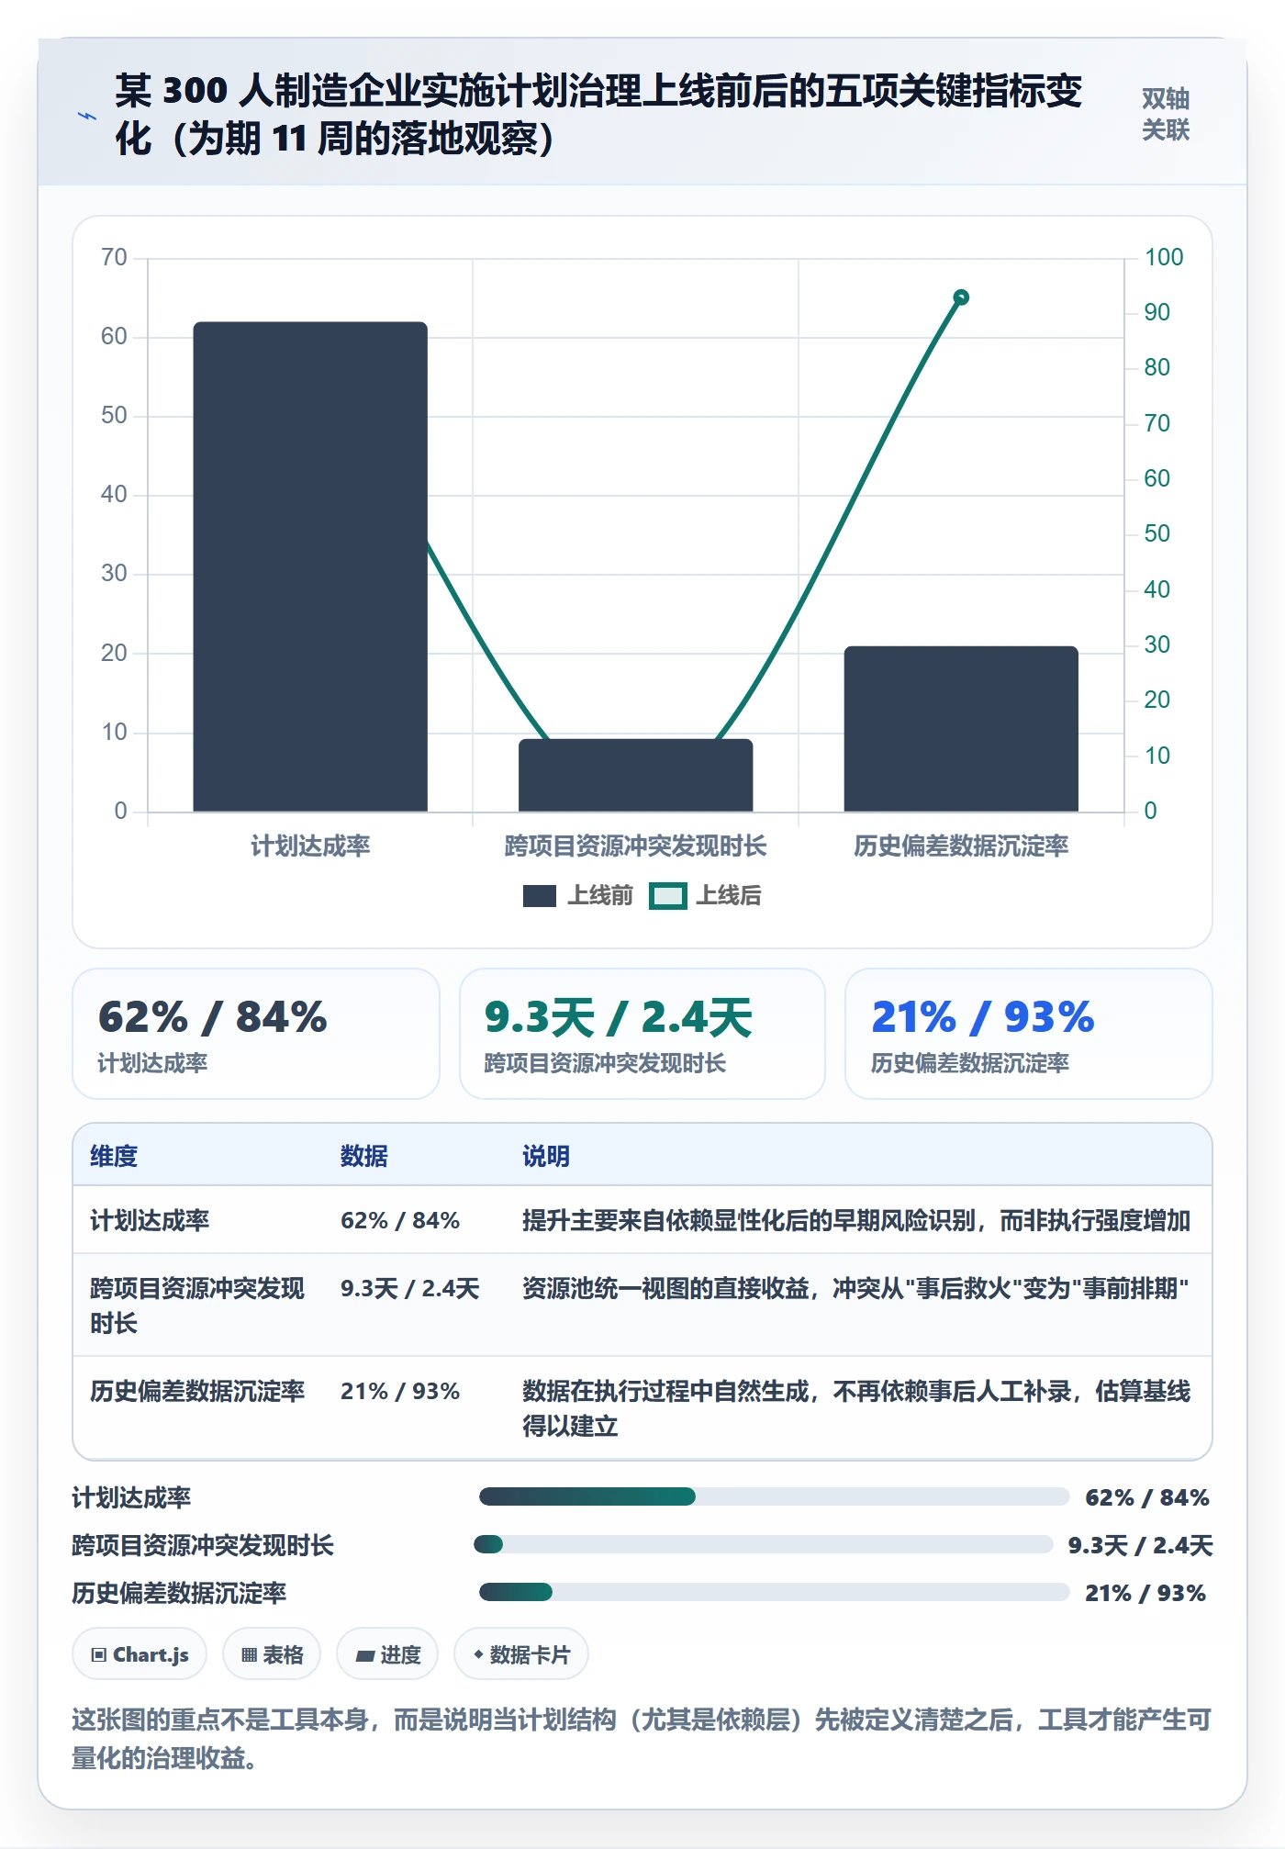Open the 9.3天 / 2.4天 data card
The image size is (1285, 1849).
[642, 1034]
